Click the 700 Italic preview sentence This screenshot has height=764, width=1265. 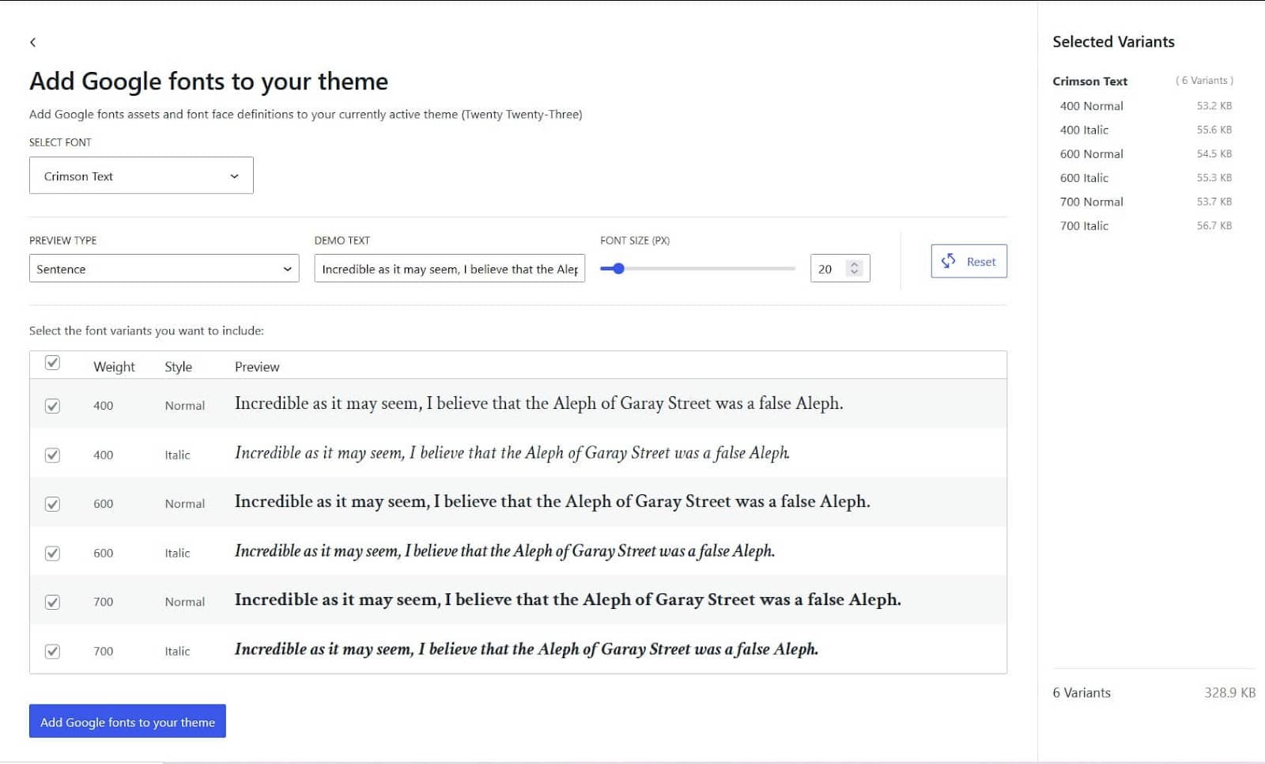[x=526, y=649]
